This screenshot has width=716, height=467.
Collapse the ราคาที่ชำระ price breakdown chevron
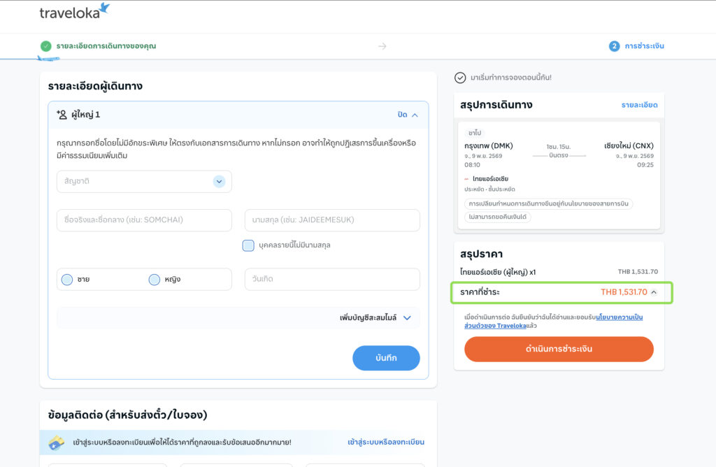pyautogui.click(x=654, y=292)
